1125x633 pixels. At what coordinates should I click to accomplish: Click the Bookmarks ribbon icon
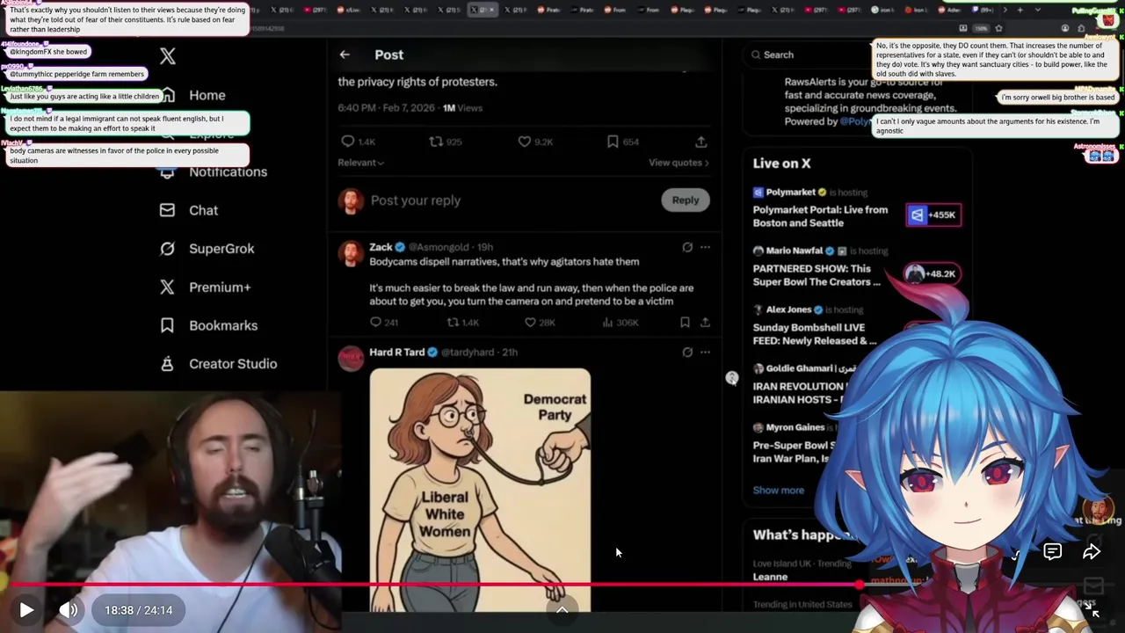(167, 325)
